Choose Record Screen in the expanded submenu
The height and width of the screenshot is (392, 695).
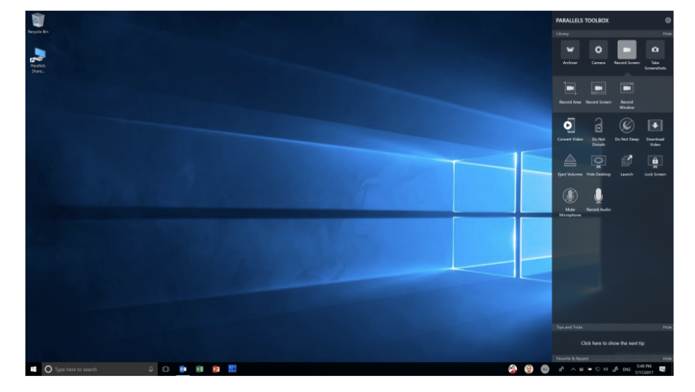click(598, 93)
